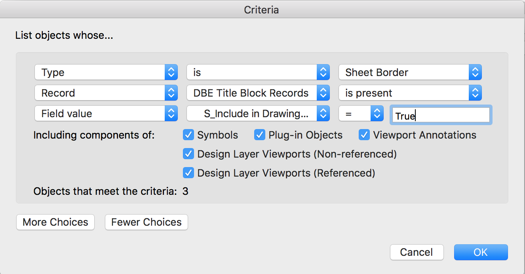Click the True value text field

[440, 116]
